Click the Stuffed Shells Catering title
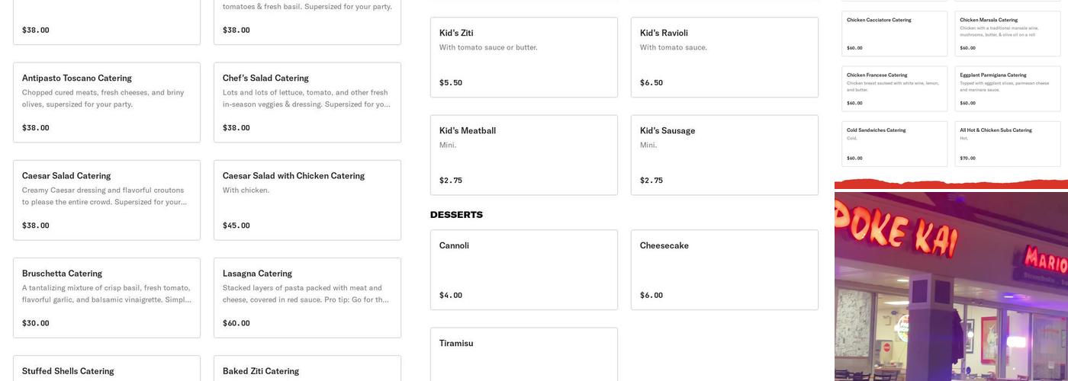Viewport: 1068px width, 381px height. click(68, 371)
